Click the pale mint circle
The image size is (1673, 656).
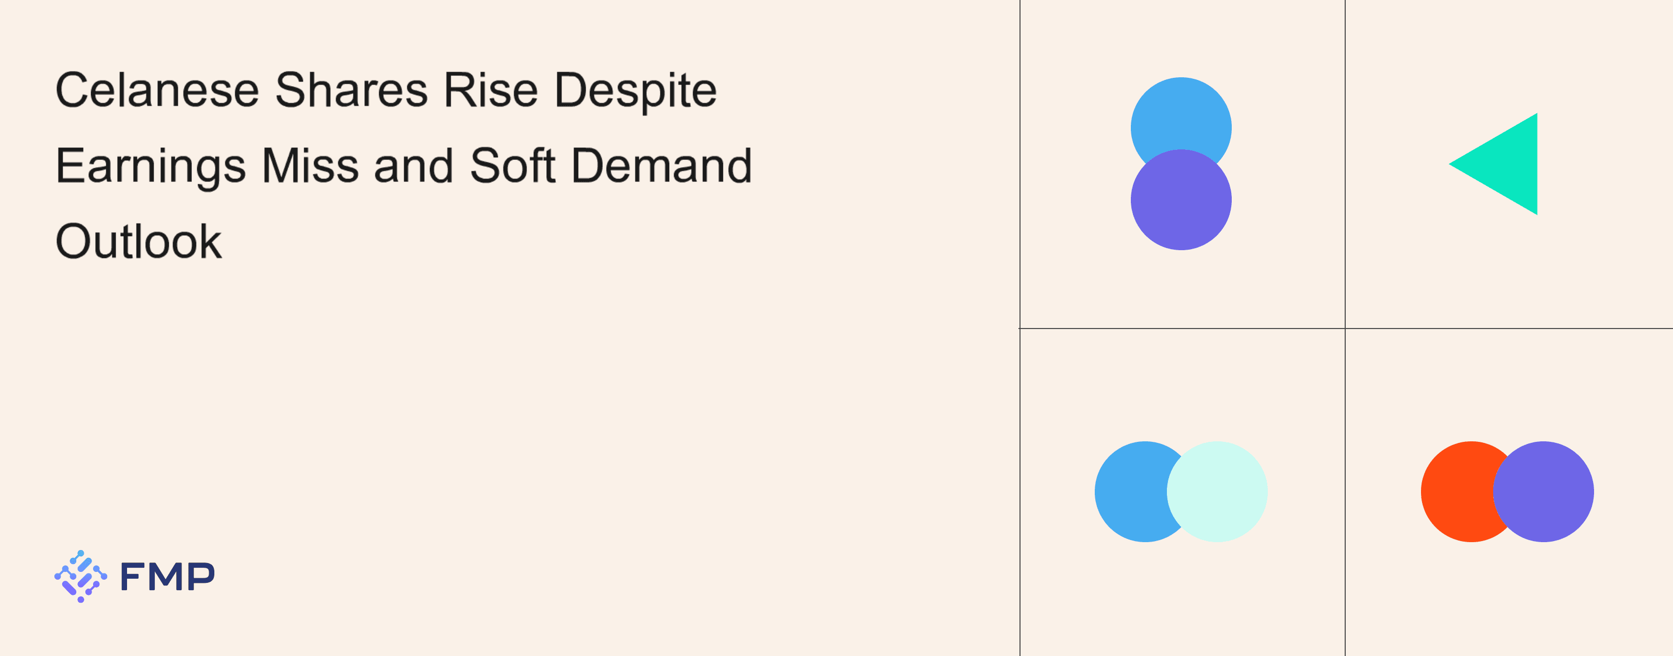1221,491
